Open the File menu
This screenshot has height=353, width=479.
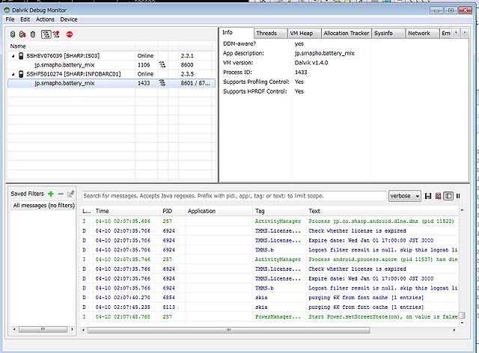tap(10, 19)
